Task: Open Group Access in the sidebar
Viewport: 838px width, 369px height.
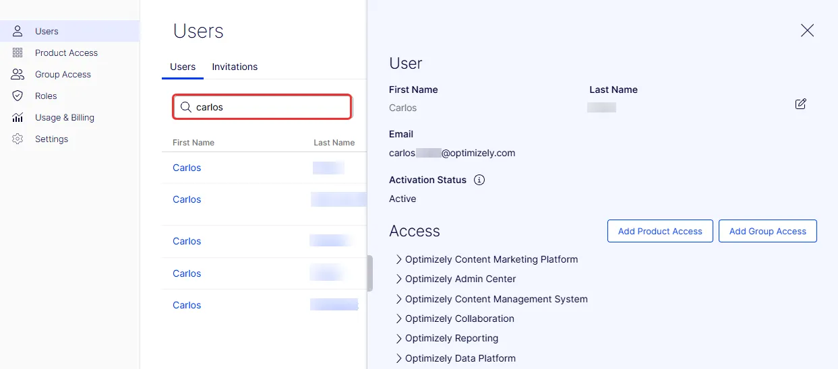Action: (x=69, y=74)
